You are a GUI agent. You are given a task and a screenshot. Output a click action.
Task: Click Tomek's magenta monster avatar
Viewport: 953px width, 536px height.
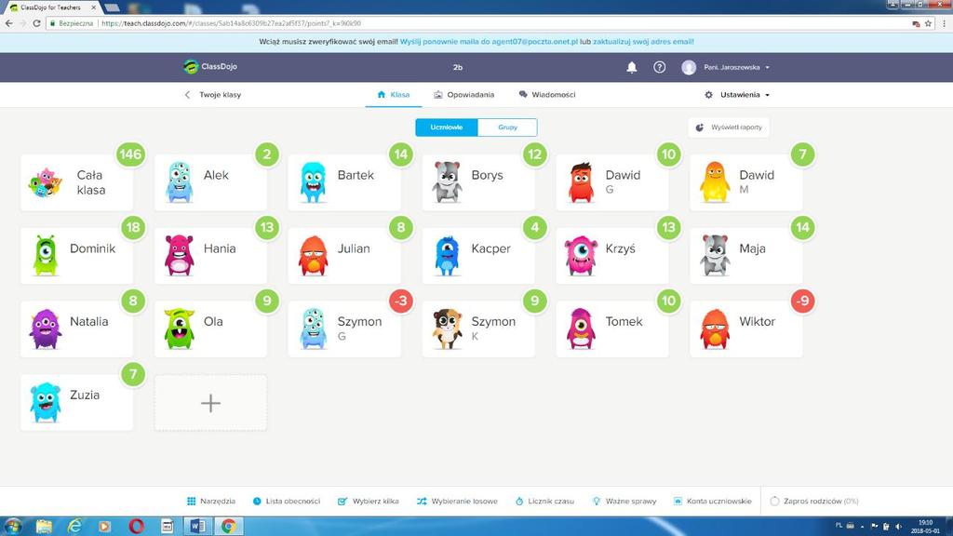(x=581, y=328)
